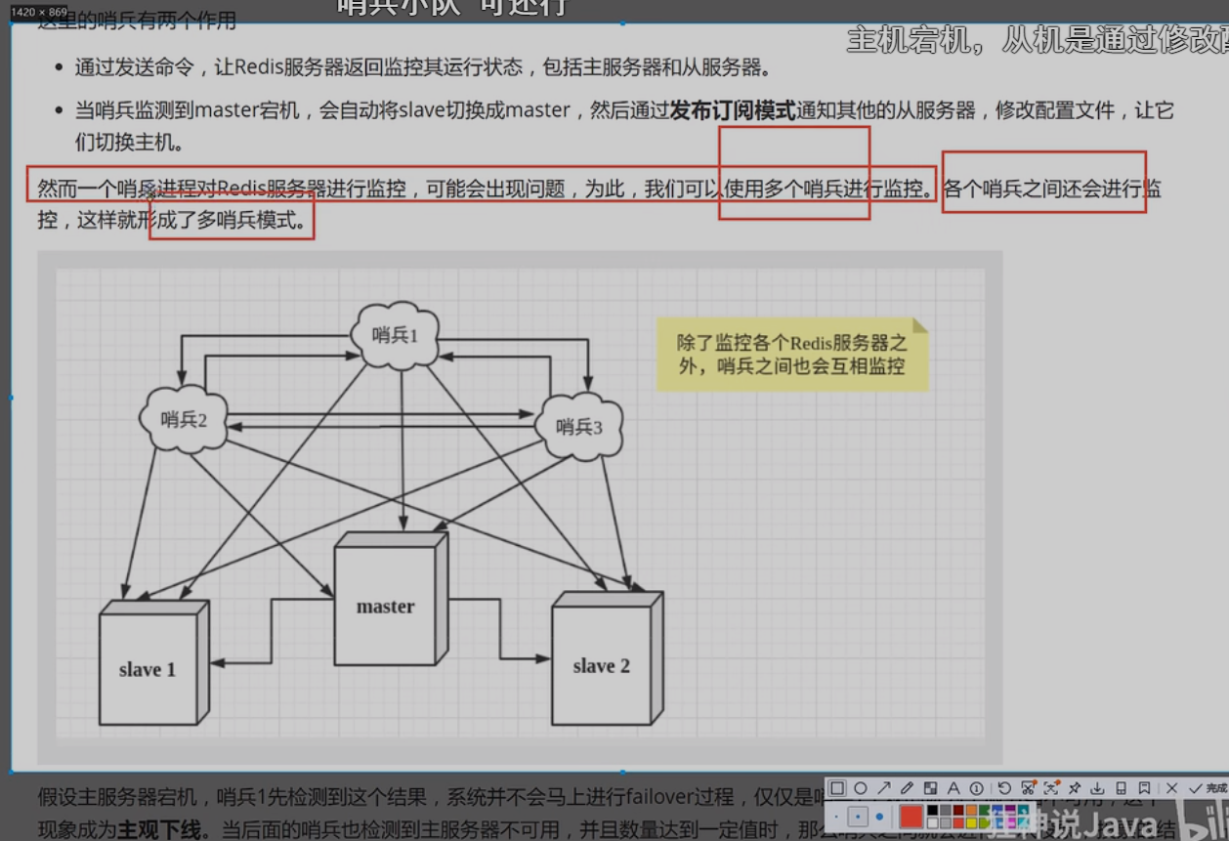Pick the light gray color swatch

pyautogui.click(x=945, y=823)
